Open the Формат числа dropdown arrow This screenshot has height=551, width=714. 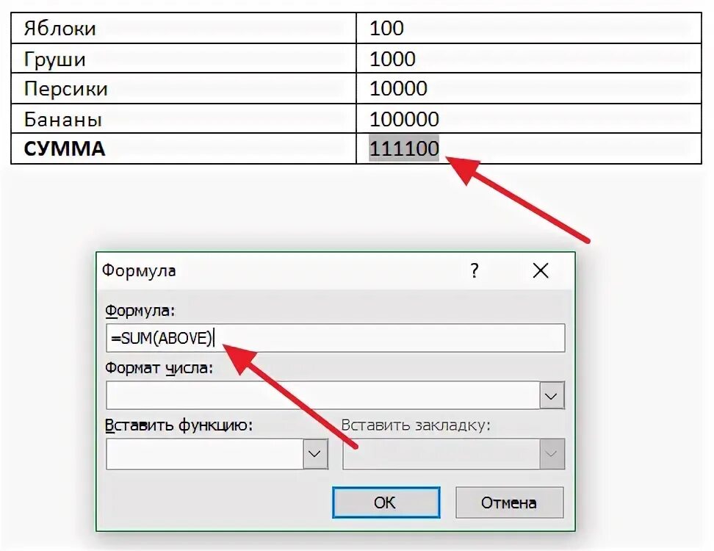(x=552, y=395)
